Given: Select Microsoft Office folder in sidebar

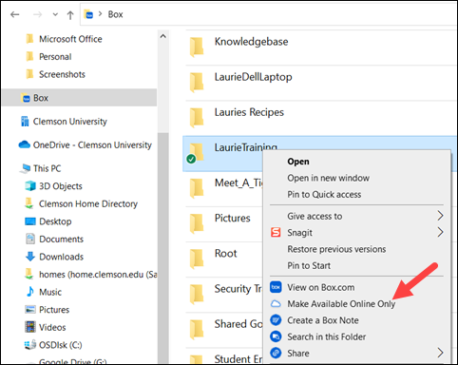Looking at the screenshot, I should [70, 39].
